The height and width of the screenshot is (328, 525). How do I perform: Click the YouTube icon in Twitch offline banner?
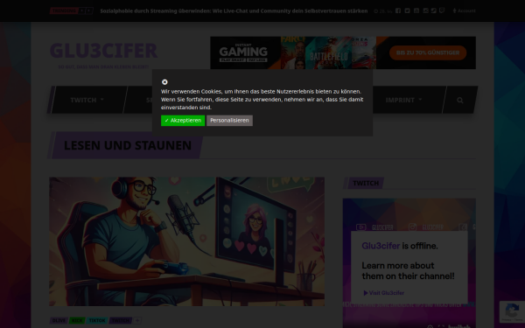[x=360, y=227]
